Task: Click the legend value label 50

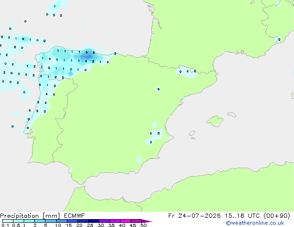Action: click(x=143, y=225)
